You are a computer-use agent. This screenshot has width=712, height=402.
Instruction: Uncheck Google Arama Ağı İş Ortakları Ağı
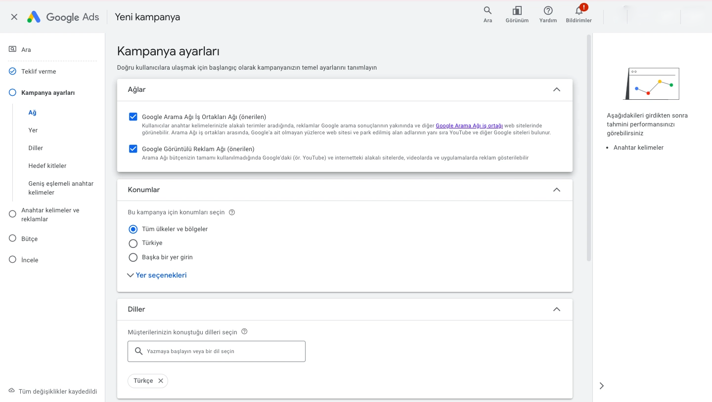coord(133,117)
